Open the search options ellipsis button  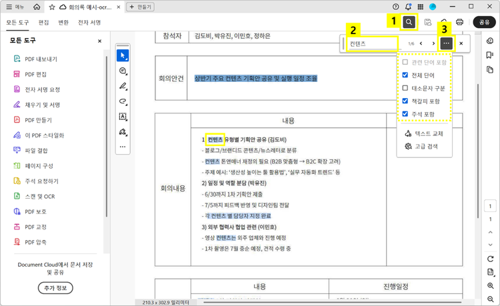point(446,43)
